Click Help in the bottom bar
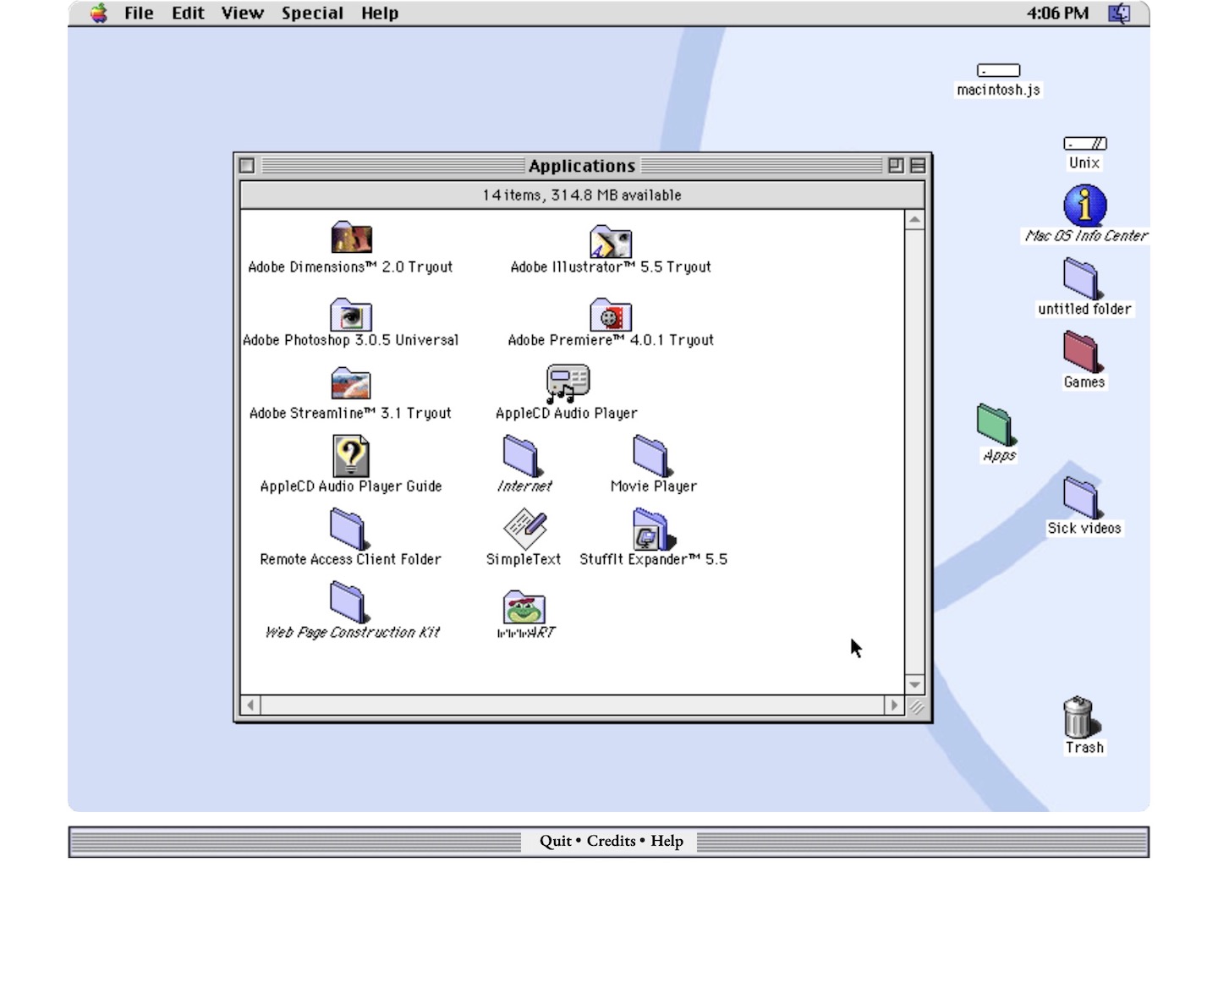This screenshot has height=988, width=1218. click(667, 841)
